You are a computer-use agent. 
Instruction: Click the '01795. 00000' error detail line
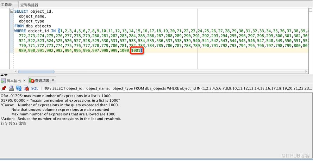click(x=60, y=100)
